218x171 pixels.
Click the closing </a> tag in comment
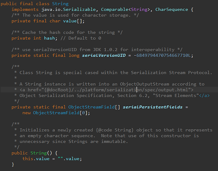tap(204, 96)
